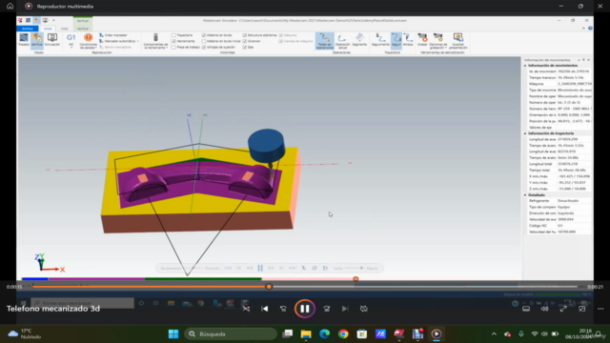The width and height of the screenshot is (610, 343).
Task: Enable the Pieza de trabajo checkbox
Action: (x=173, y=47)
